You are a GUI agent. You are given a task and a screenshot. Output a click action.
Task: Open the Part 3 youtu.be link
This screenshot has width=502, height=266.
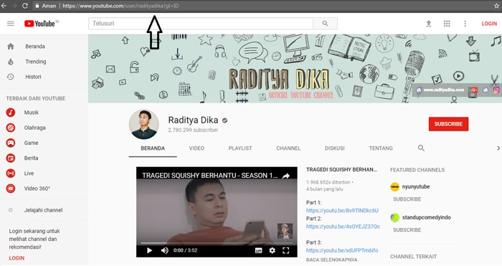coord(342,250)
